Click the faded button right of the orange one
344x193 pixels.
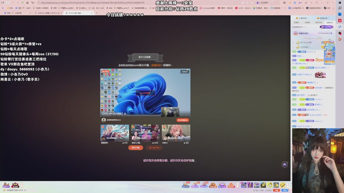[x=154, y=148]
